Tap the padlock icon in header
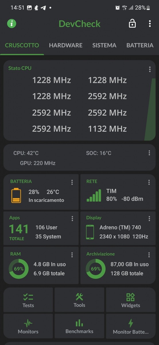 click(132, 24)
